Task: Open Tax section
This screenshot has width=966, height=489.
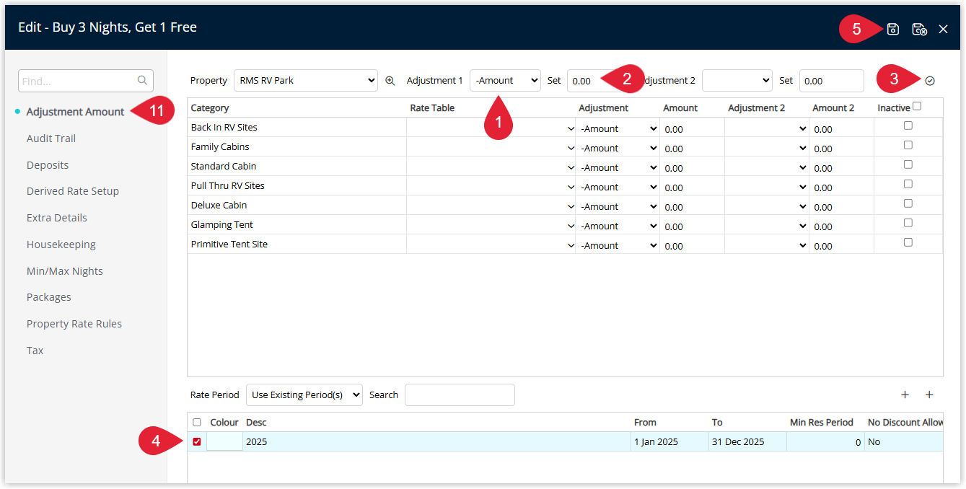Action: pyautogui.click(x=35, y=351)
